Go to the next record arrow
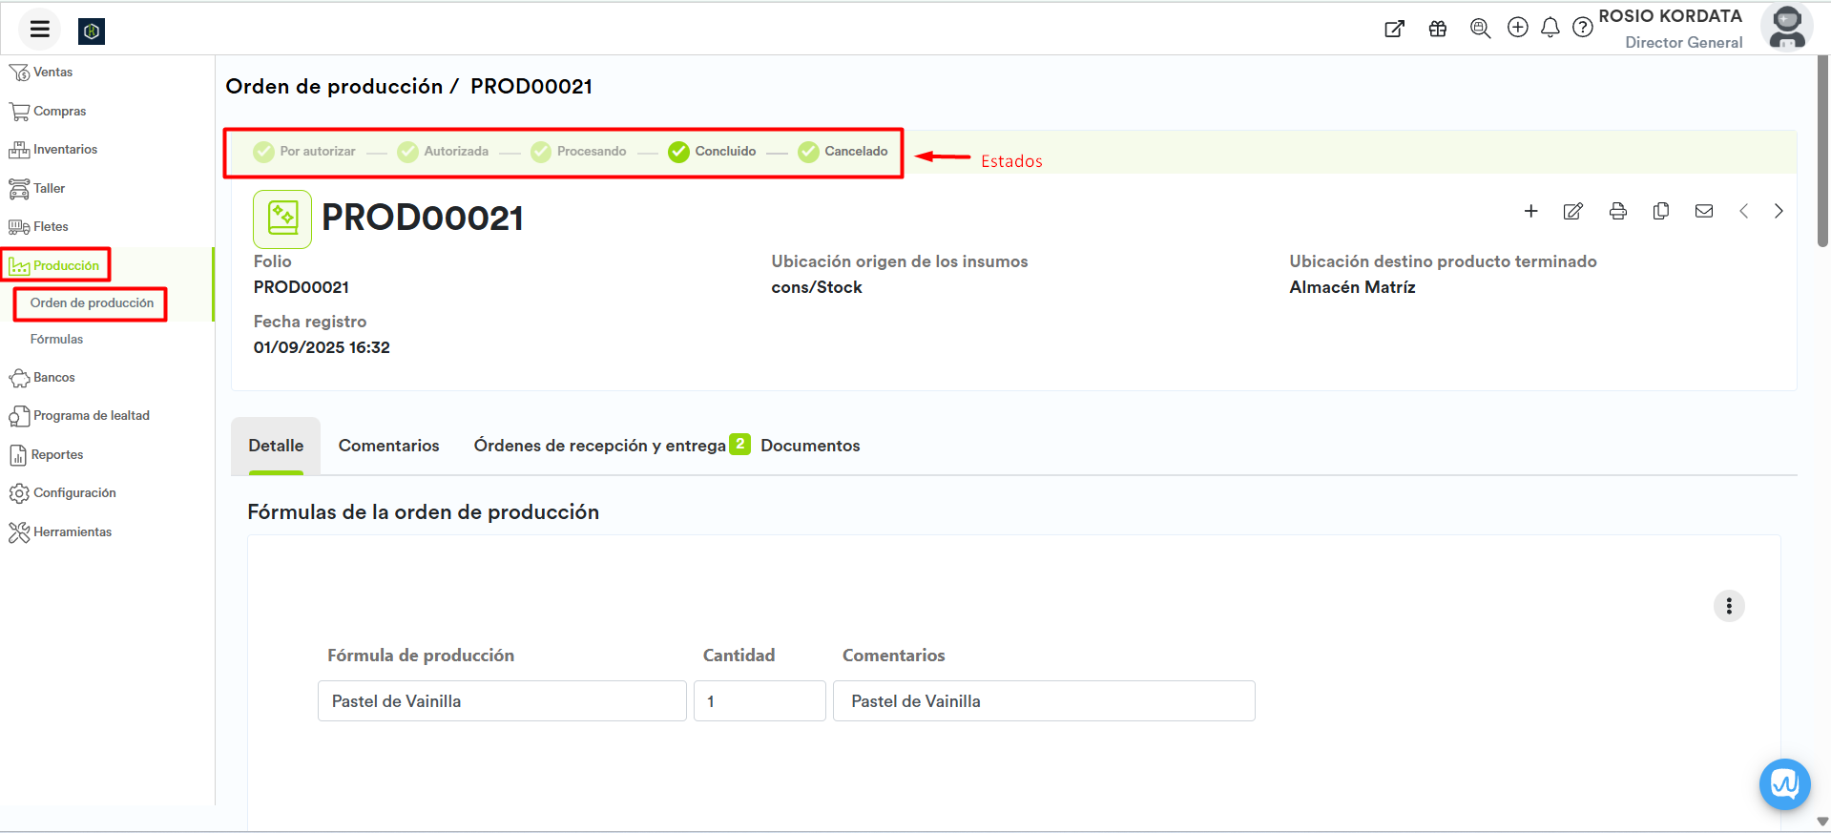 [x=1779, y=211]
